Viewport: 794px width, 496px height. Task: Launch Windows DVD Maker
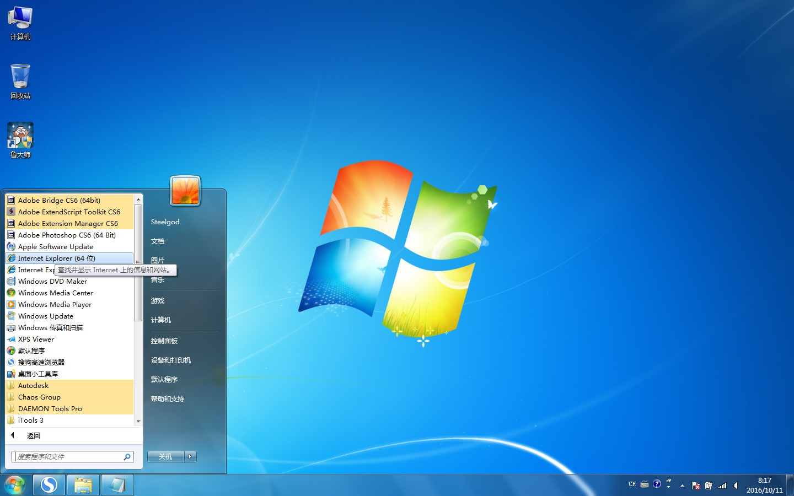click(69, 281)
